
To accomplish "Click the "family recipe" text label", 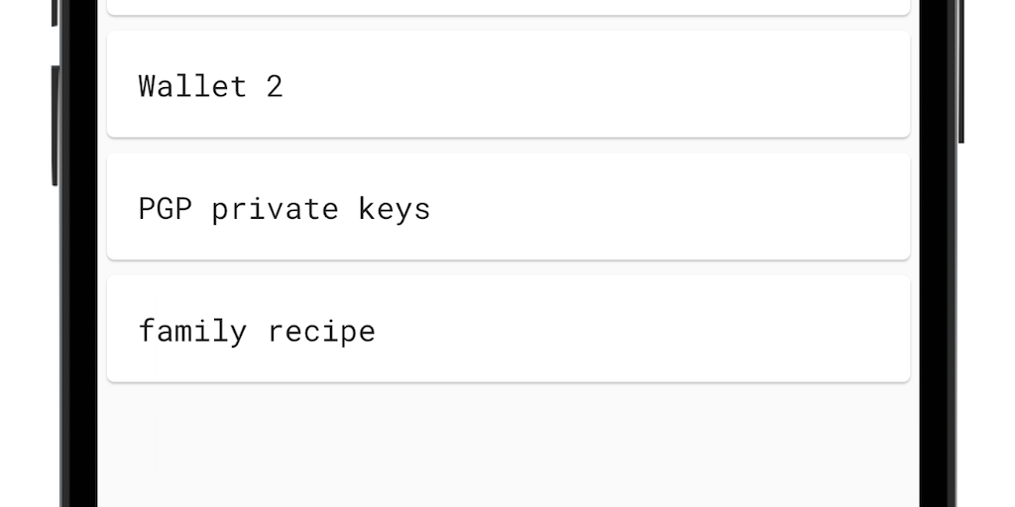I will (x=257, y=331).
